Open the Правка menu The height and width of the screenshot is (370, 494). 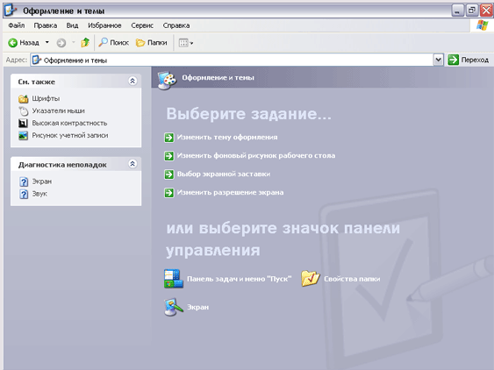tap(46, 25)
